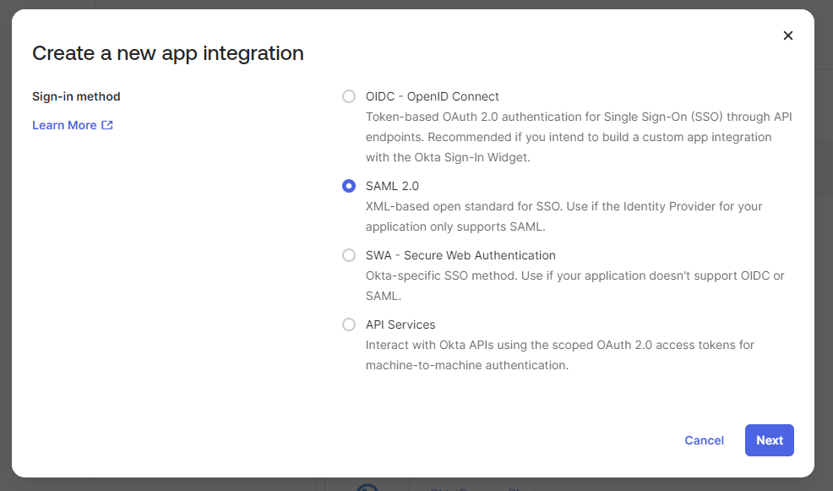Pick API Services as sign-in method
This screenshot has width=833, height=491.
[349, 325]
